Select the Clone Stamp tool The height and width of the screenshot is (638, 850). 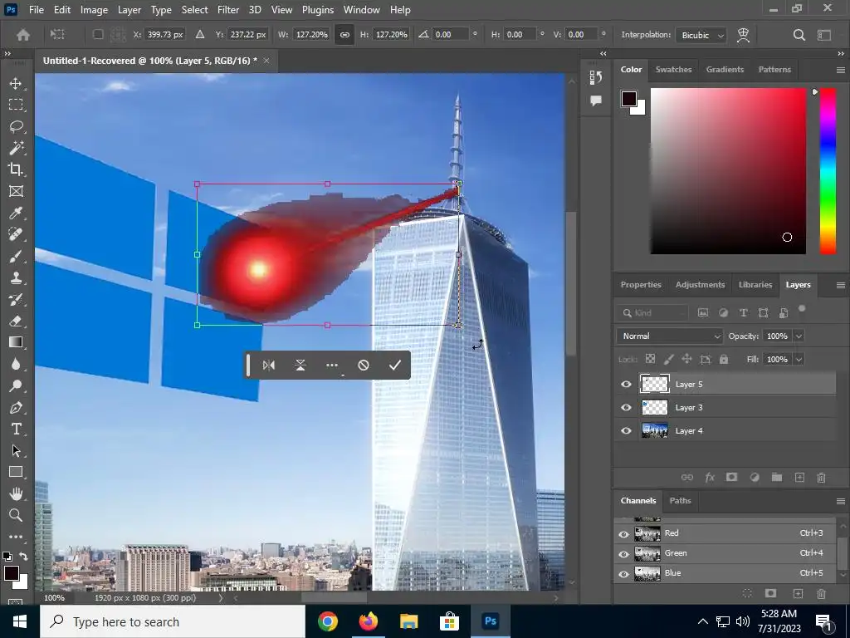pos(16,277)
